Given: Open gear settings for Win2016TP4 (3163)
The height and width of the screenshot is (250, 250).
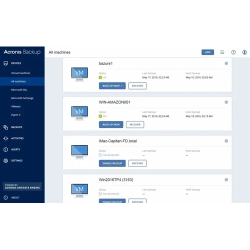Looking at the screenshot, I should [x=226, y=179].
